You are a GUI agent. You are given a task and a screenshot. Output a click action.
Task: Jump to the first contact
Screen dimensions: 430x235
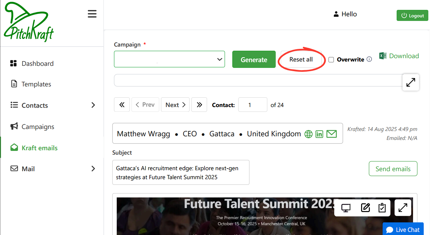click(122, 105)
